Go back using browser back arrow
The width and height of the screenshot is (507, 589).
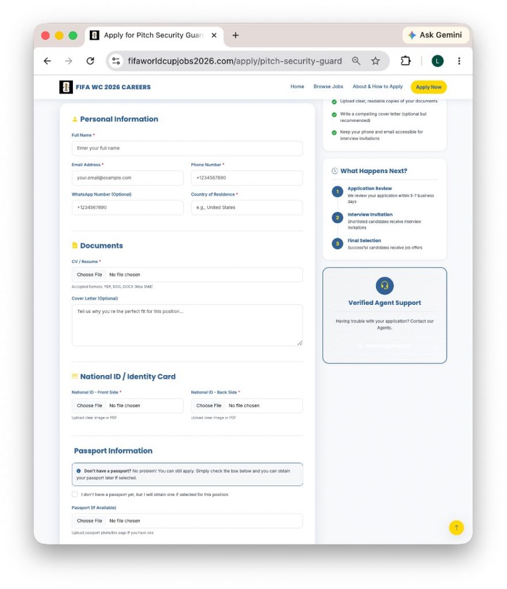(47, 61)
